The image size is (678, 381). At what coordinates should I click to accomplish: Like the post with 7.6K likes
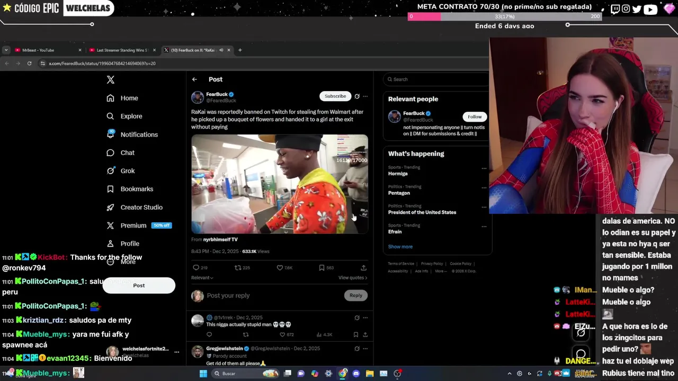[284, 268]
